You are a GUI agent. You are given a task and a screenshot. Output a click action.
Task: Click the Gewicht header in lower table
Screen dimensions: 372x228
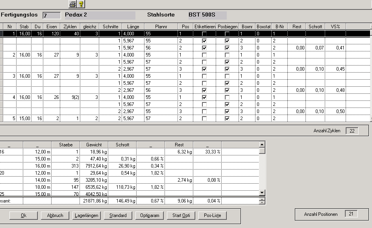tap(94, 145)
